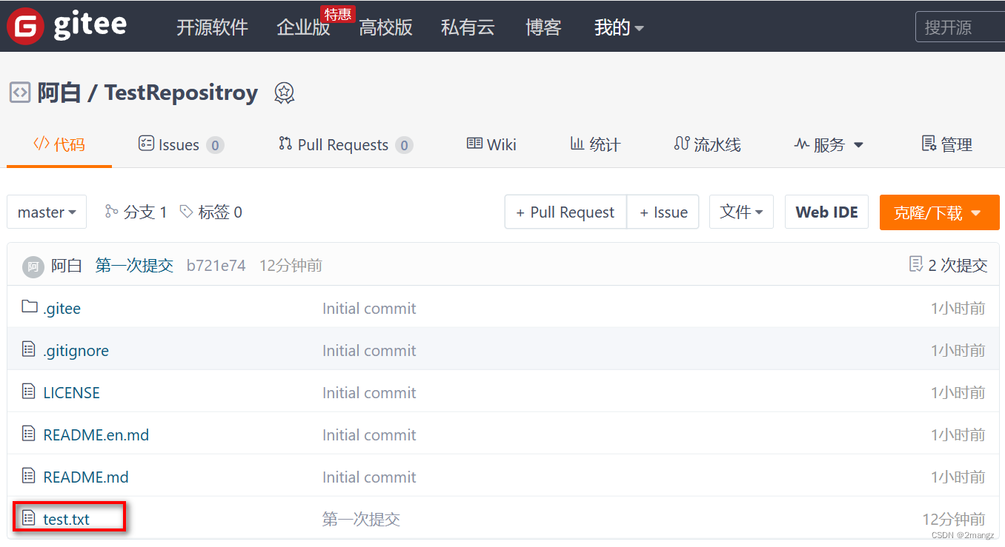This screenshot has width=1005, height=547.
Task: Open the 管理 tab
Action: click(946, 144)
